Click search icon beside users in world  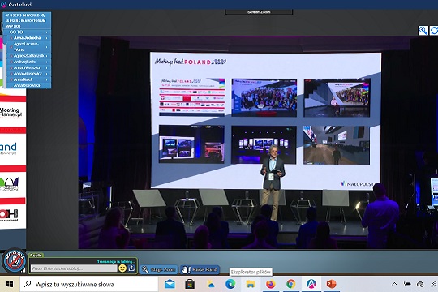coord(43,15)
